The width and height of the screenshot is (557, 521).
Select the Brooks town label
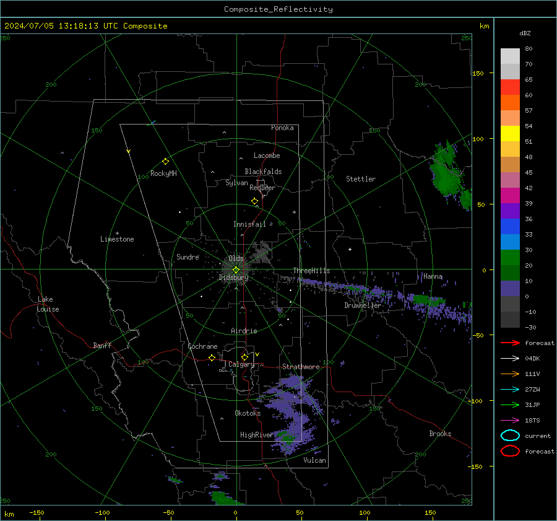(x=440, y=434)
